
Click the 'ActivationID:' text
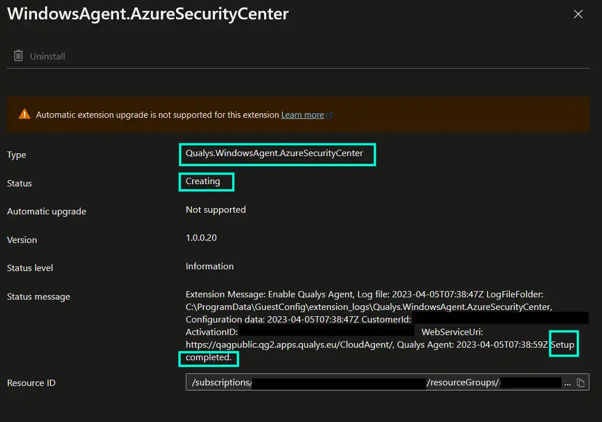point(212,332)
